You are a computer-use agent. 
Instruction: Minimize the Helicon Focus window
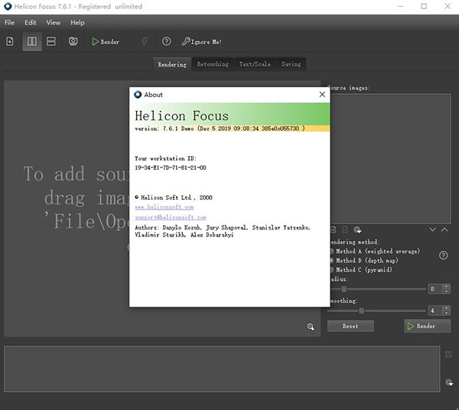click(x=401, y=6)
